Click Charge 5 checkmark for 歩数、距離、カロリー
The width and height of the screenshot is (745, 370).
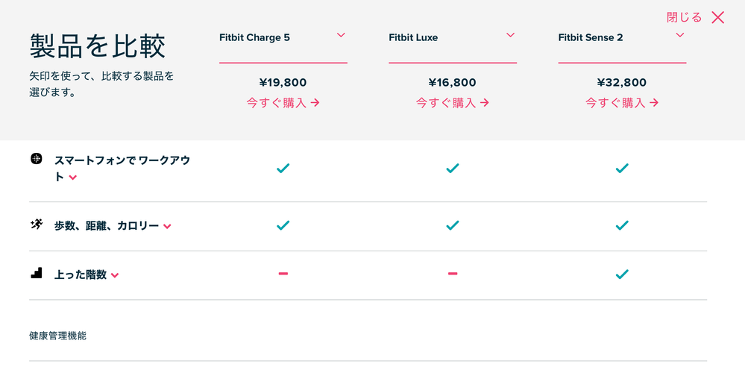click(283, 225)
